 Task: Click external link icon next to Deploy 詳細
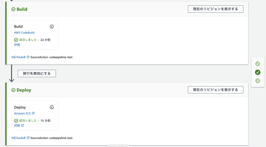[x=22, y=125]
